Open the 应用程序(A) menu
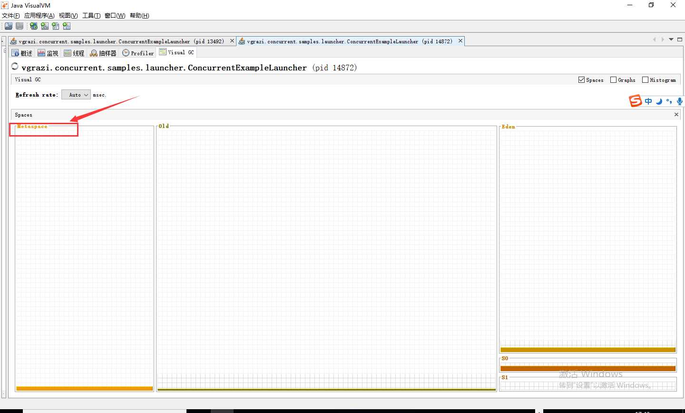The width and height of the screenshot is (685, 413). tap(39, 16)
